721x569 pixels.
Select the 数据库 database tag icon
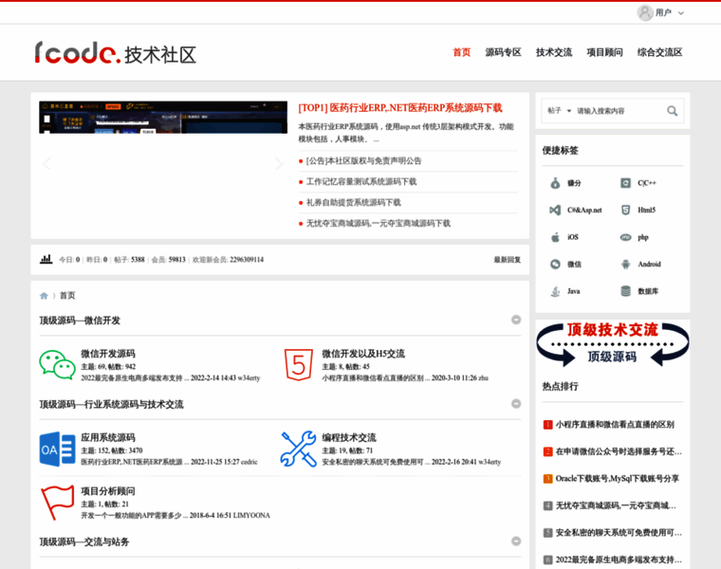(x=625, y=291)
